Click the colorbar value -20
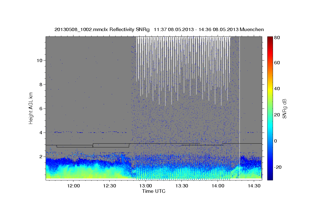This screenshot has width=324, height=216. coord(278,167)
